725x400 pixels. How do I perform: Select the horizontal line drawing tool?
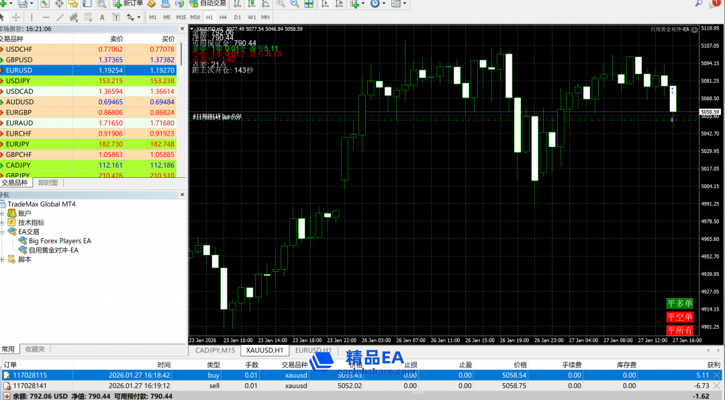click(45, 17)
